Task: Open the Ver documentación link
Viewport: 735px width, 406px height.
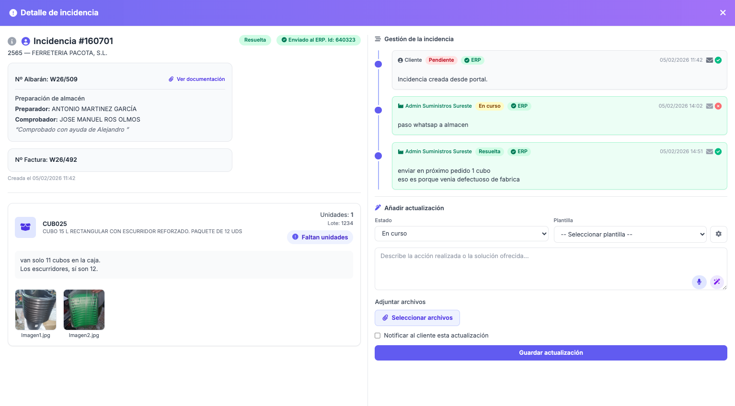Action: pos(196,79)
